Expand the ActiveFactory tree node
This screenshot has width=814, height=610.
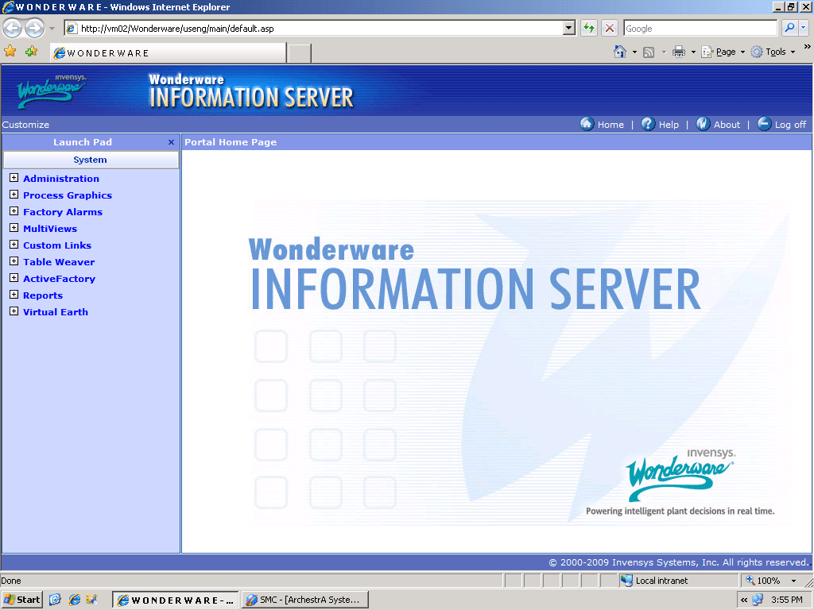click(x=14, y=278)
